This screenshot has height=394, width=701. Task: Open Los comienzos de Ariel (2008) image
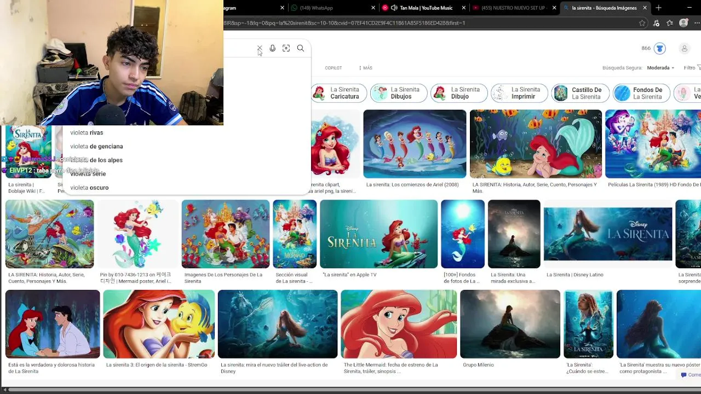[415, 144]
